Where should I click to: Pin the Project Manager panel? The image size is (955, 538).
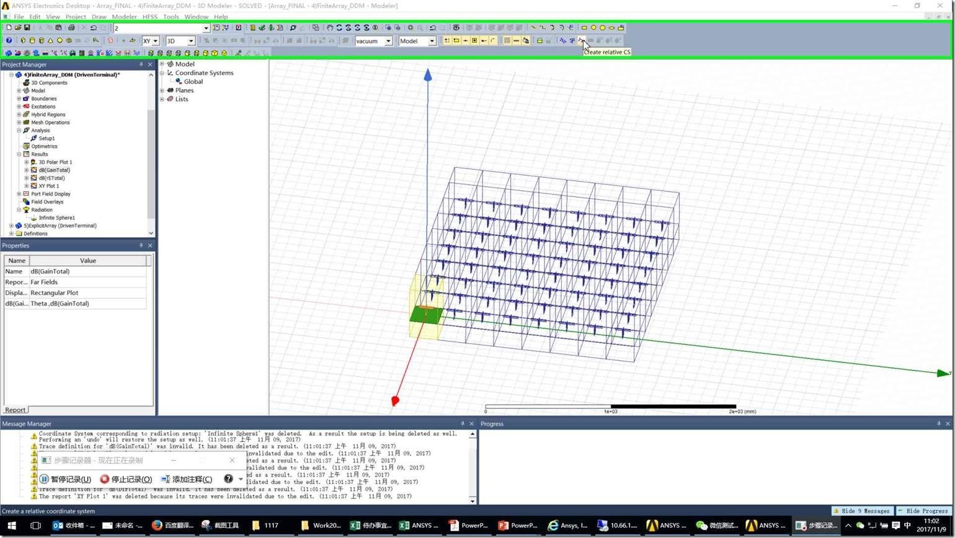141,64
